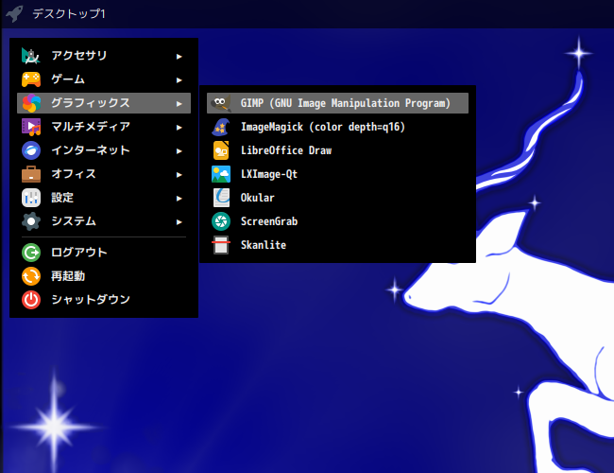Expand the オフィス submenu arrow
Viewport: 614px width, 473px height.
(x=179, y=174)
